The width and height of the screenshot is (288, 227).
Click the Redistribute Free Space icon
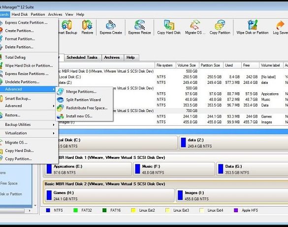click(60, 108)
